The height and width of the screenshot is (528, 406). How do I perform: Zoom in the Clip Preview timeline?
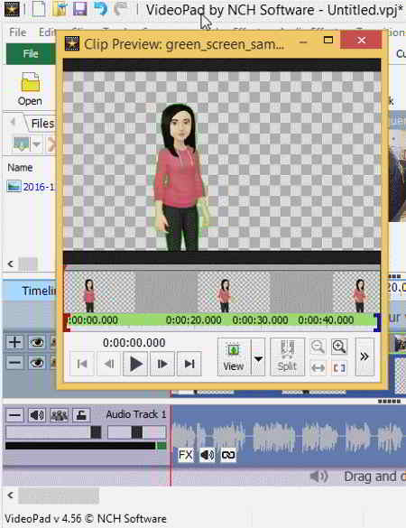339,347
